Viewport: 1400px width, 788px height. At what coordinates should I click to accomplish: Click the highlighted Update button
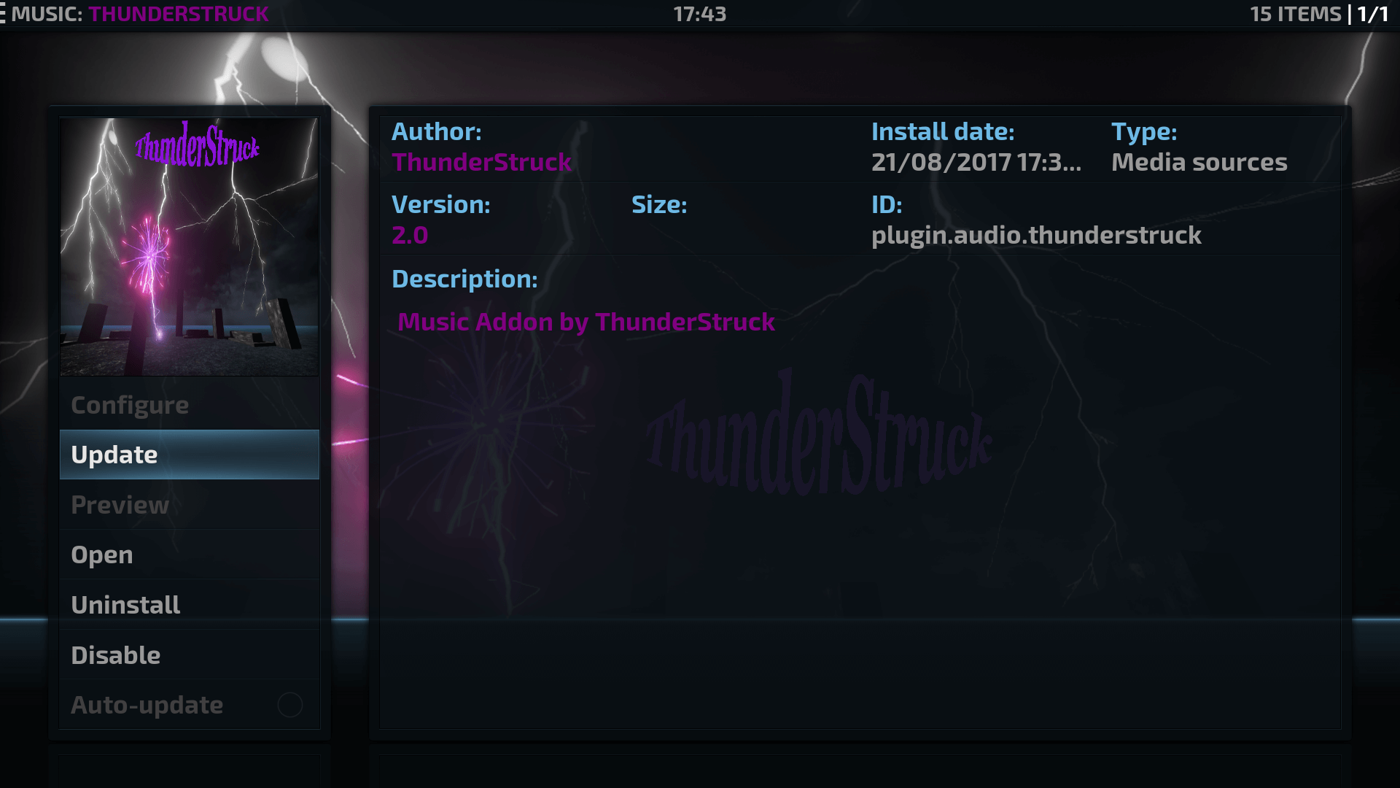pos(189,455)
